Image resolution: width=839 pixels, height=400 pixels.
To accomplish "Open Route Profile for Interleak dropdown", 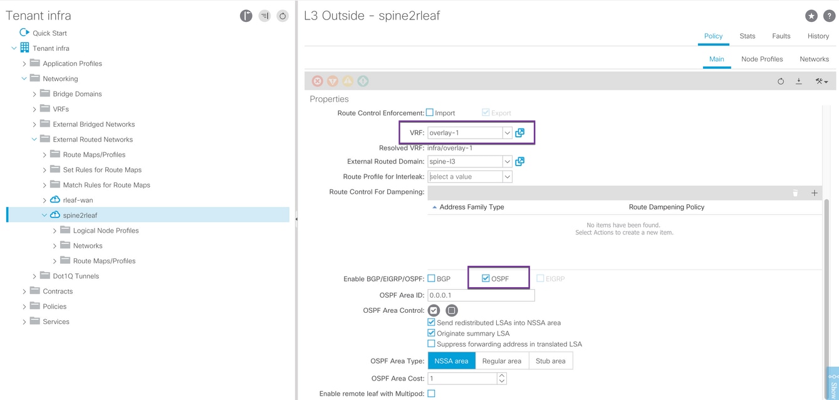I will [x=508, y=177].
